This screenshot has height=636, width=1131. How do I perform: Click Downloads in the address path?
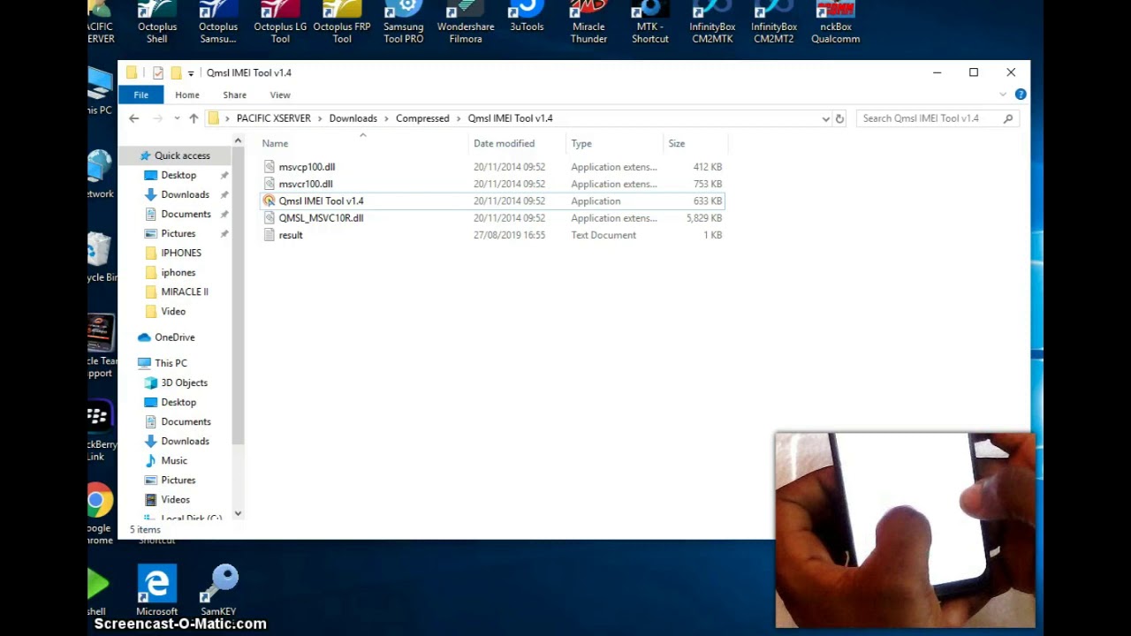coord(353,118)
